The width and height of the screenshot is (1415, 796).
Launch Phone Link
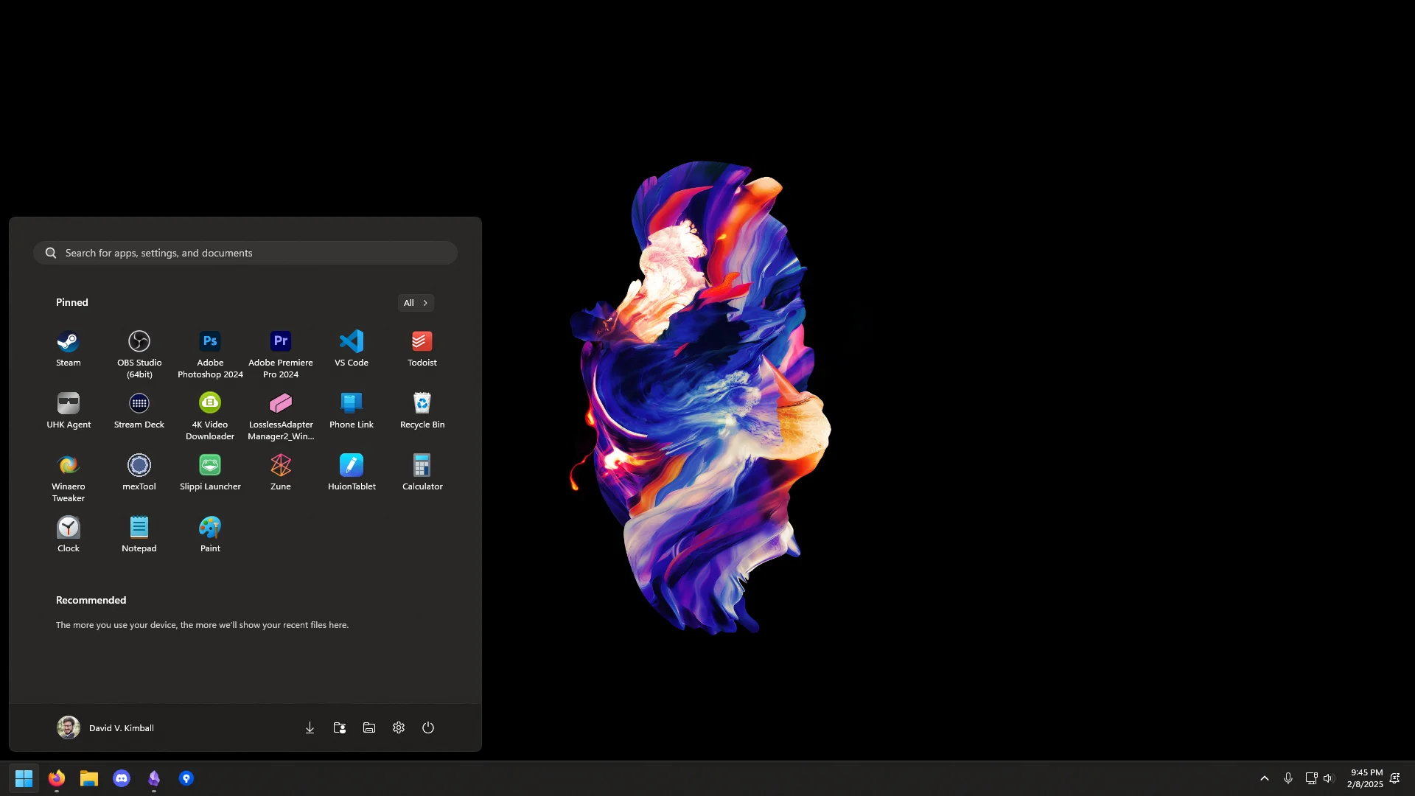tap(351, 410)
